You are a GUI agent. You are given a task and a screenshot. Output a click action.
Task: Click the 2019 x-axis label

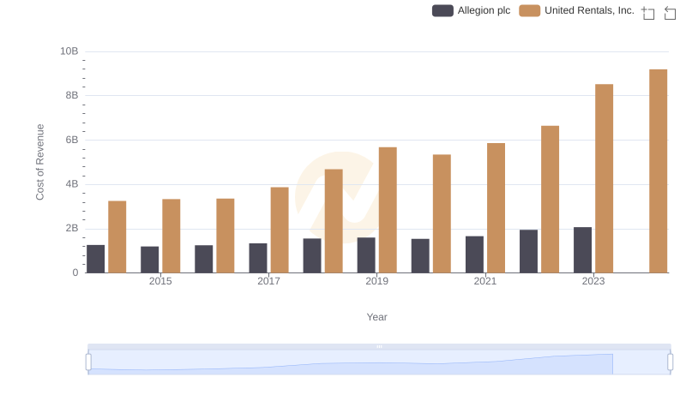tap(376, 281)
